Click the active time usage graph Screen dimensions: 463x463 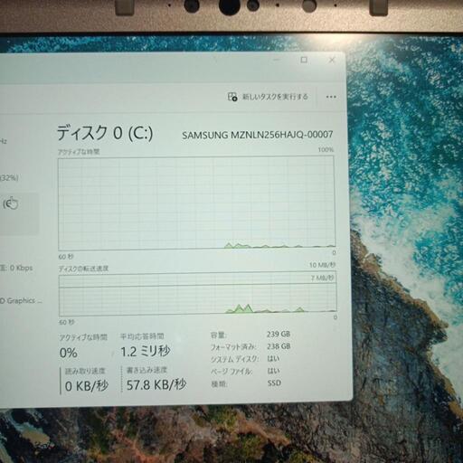pyautogui.click(x=196, y=203)
